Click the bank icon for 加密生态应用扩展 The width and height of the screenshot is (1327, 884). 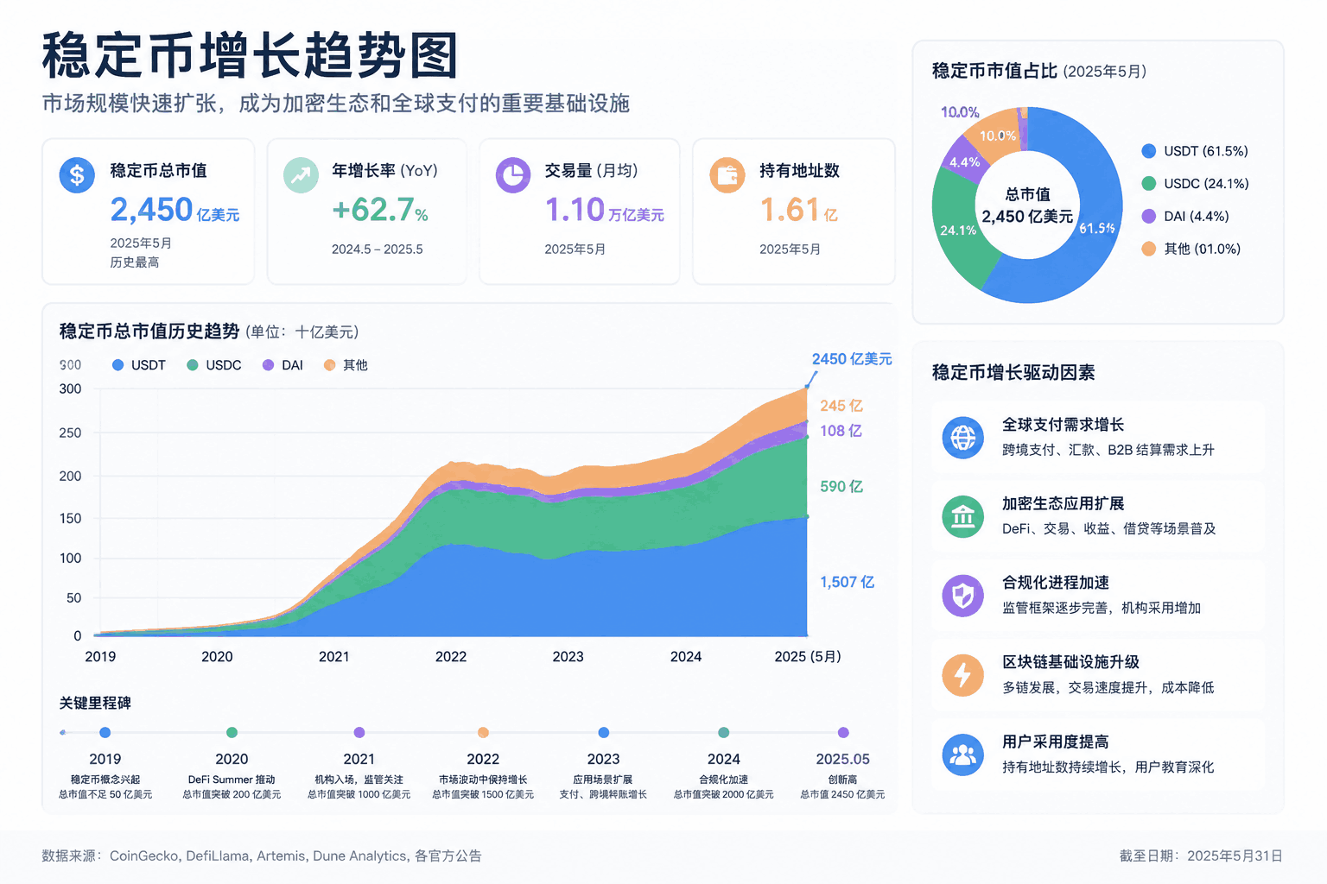pos(963,516)
